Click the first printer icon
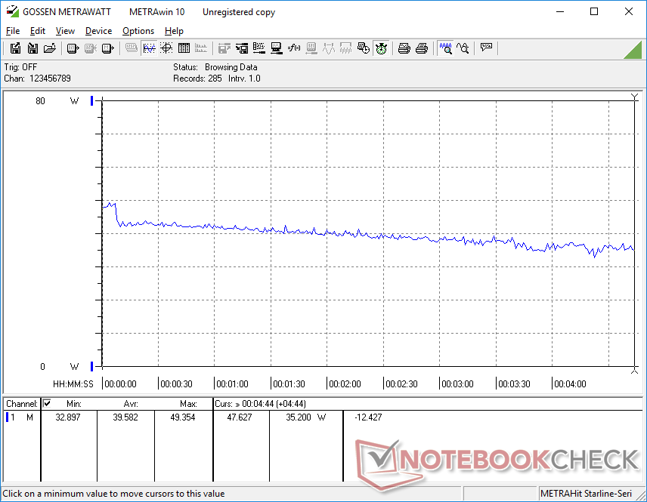Image resolution: width=647 pixels, height=502 pixels. [x=404, y=48]
